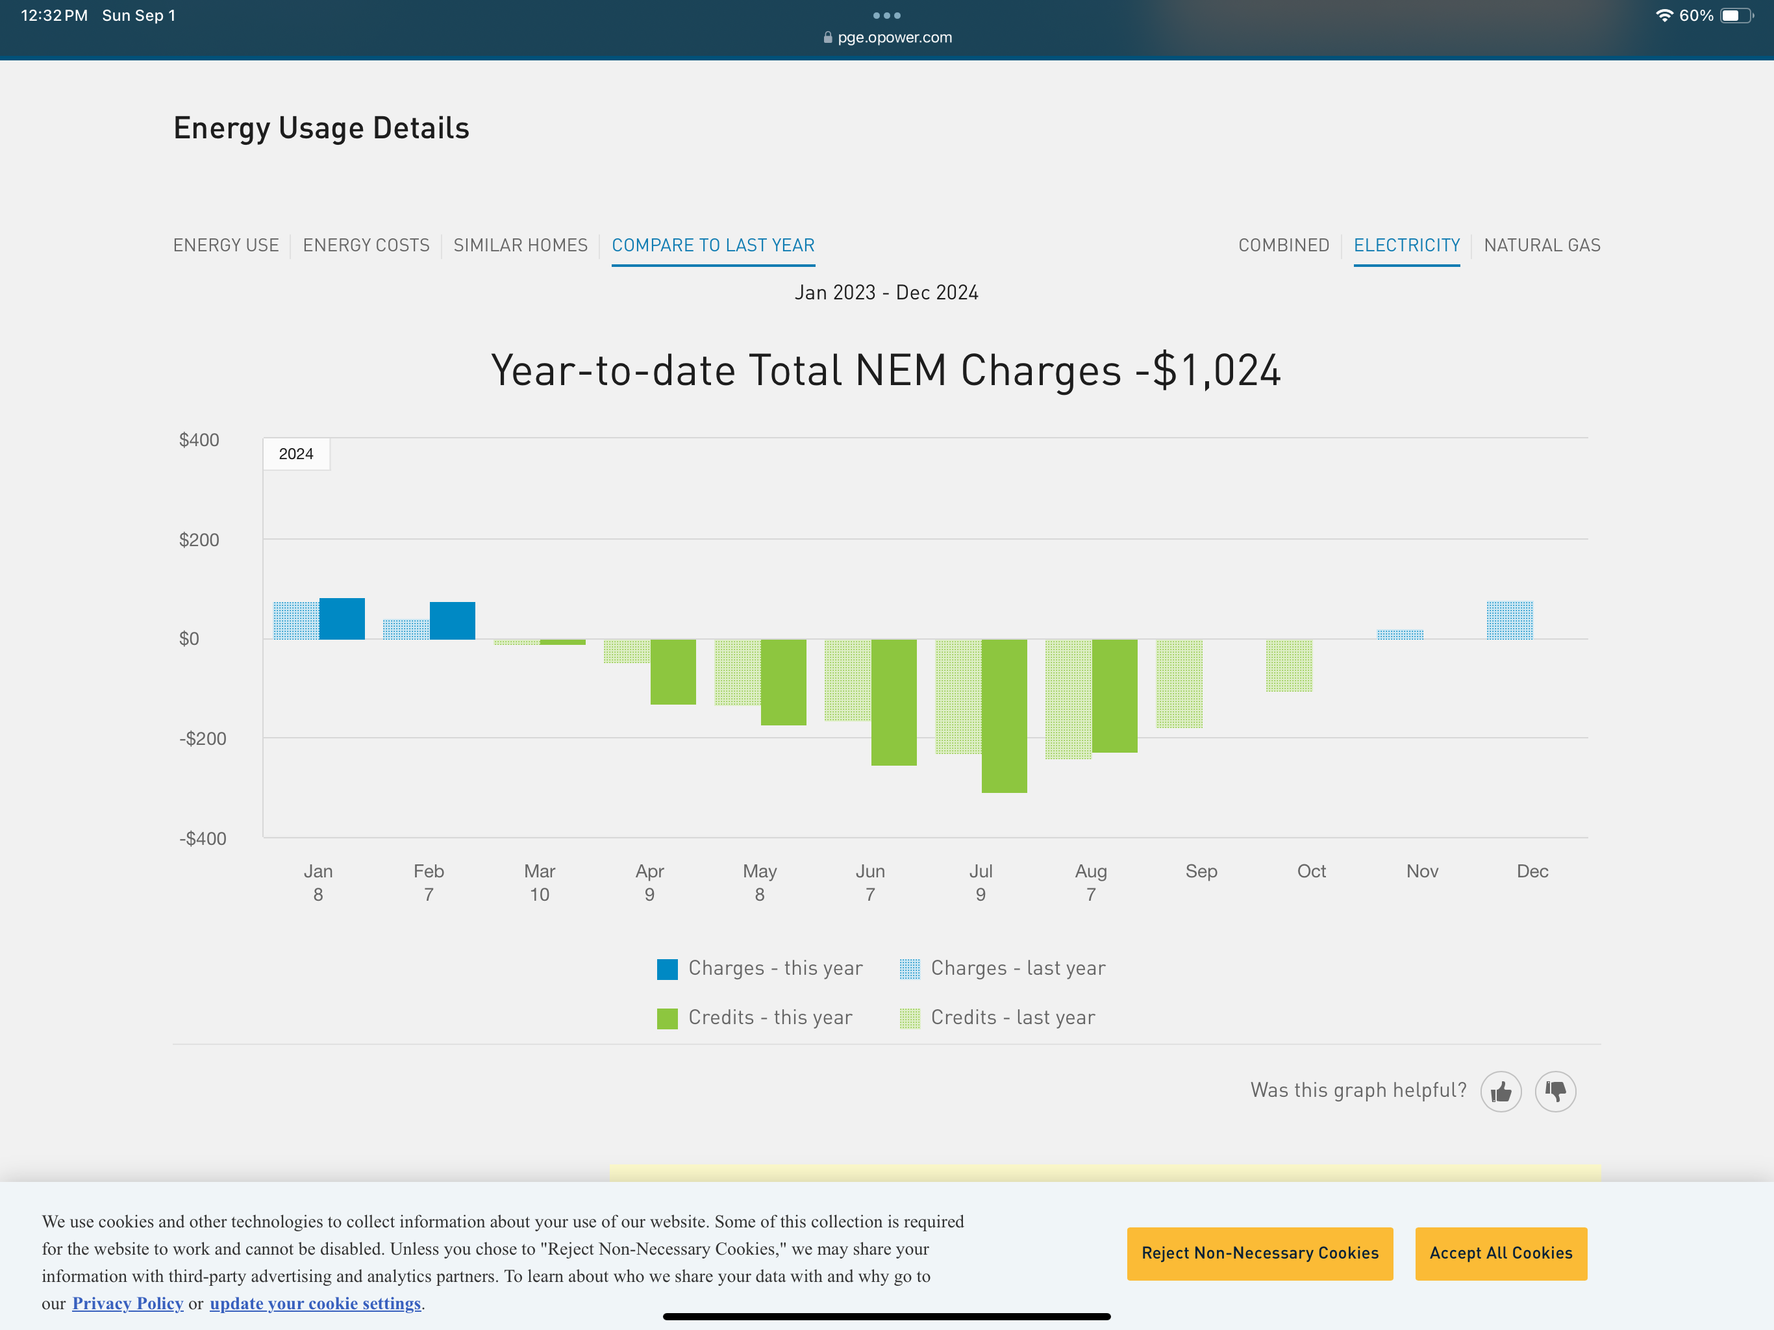1774x1330 pixels.
Task: Click the 2024 year label on chart
Action: pos(296,454)
